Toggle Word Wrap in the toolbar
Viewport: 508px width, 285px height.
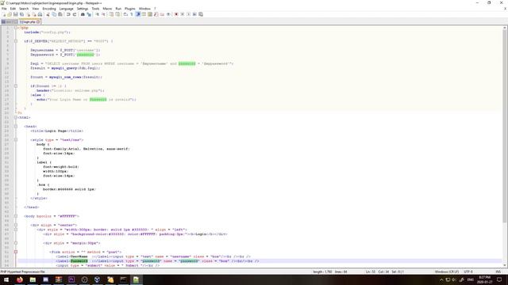125,14
